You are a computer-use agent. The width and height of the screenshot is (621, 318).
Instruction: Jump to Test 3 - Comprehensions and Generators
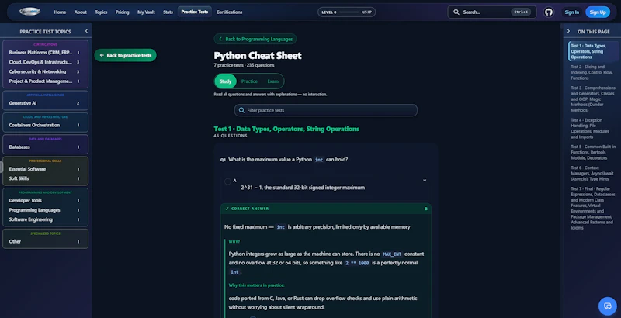click(x=593, y=99)
